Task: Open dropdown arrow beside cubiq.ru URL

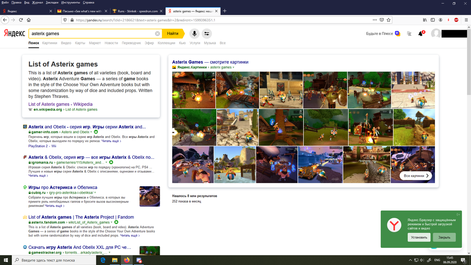Action: click(95, 192)
